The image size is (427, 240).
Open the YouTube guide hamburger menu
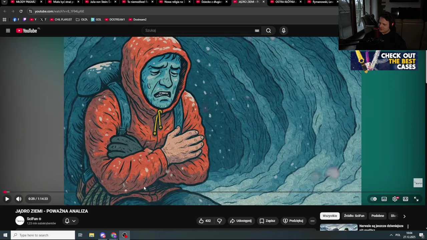tap(8, 31)
